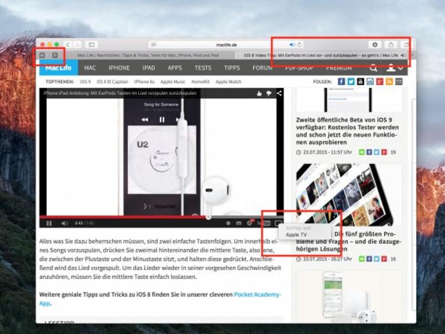Reload the page with the refresh icon

click(299, 44)
